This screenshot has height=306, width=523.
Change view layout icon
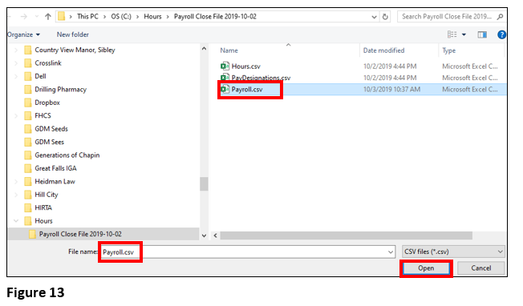tap(452, 34)
